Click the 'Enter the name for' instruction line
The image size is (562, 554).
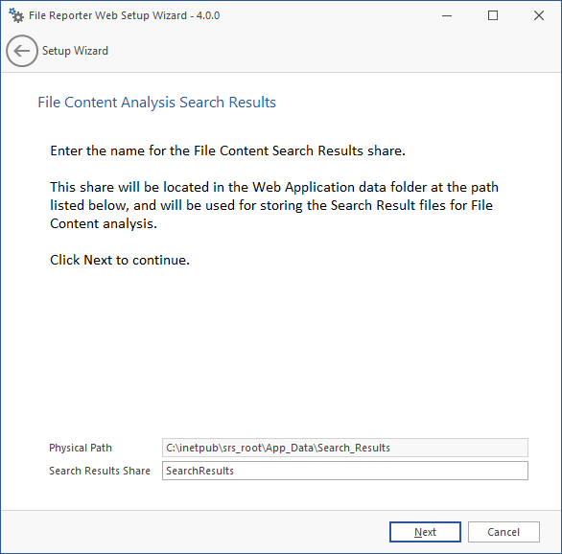[227, 150]
